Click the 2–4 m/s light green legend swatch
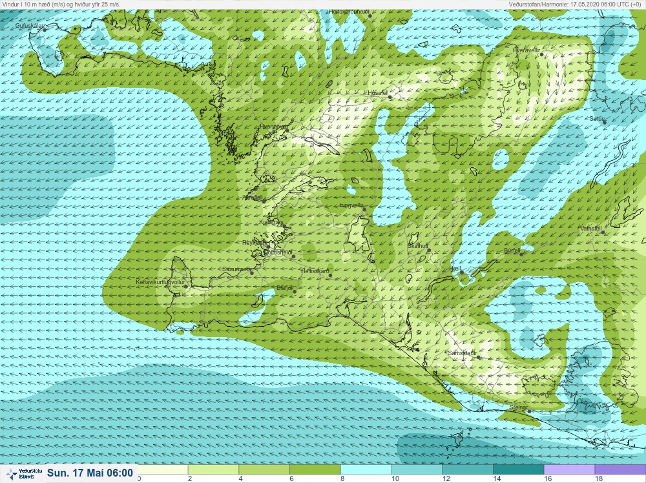This screenshot has height=483, width=646. click(x=213, y=469)
